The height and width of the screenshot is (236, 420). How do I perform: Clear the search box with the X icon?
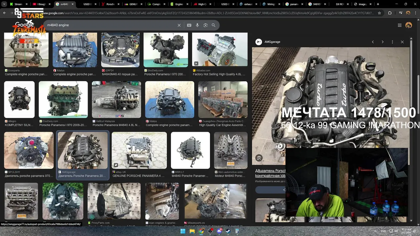pos(179,25)
